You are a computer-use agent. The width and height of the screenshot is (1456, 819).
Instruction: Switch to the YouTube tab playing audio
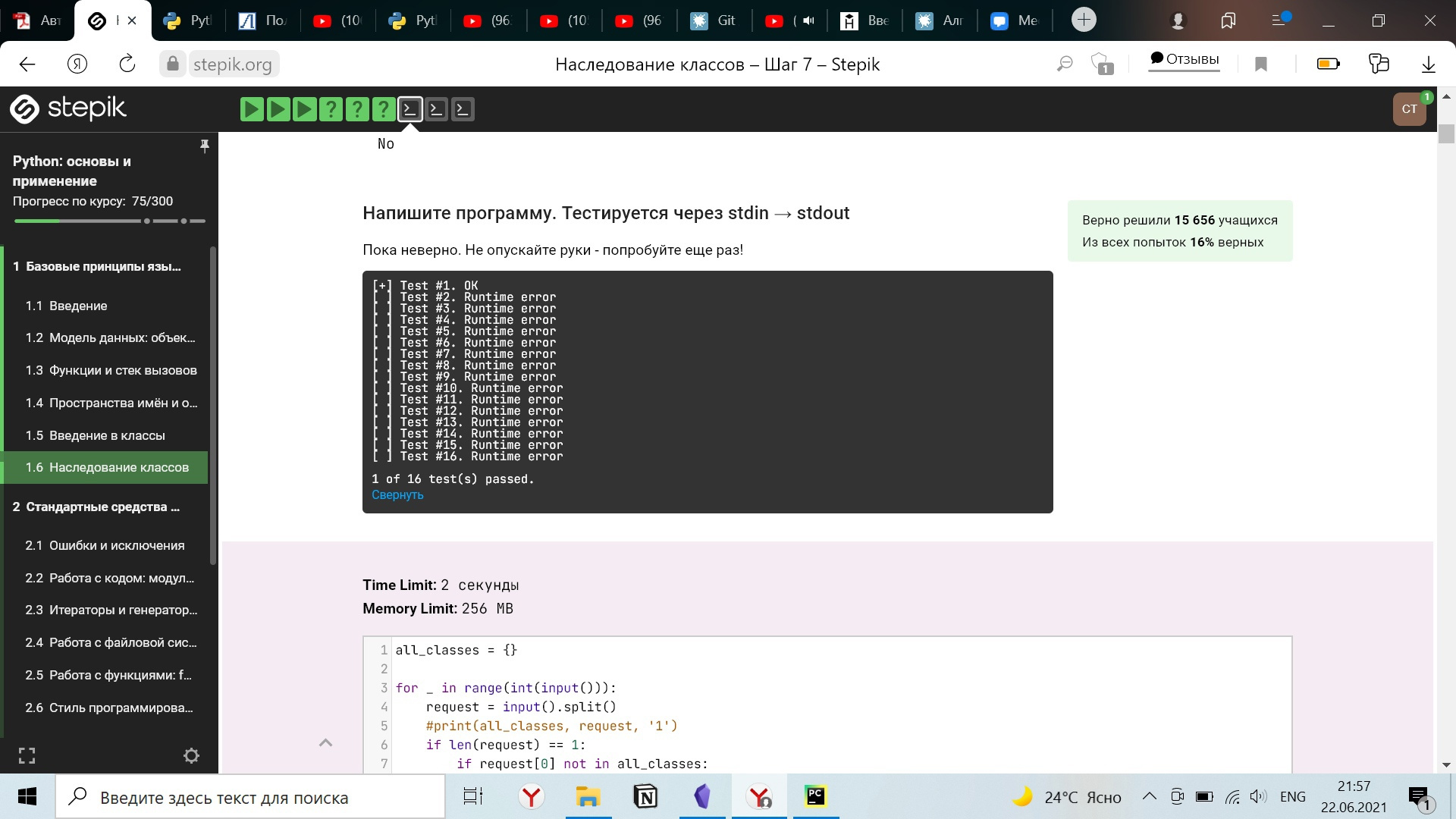coord(789,20)
